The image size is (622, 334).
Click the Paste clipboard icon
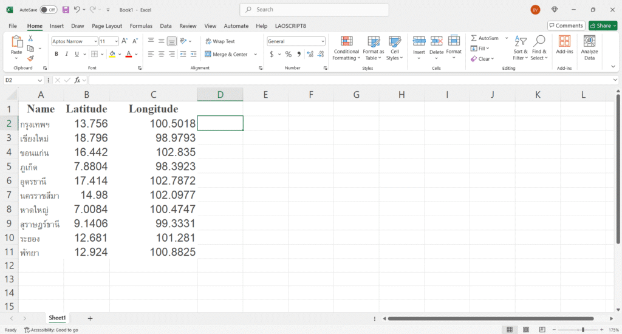(x=16, y=41)
